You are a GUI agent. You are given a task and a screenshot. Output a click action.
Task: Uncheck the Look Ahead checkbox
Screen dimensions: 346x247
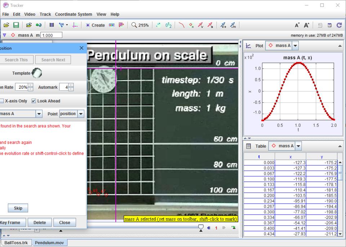[34, 101]
